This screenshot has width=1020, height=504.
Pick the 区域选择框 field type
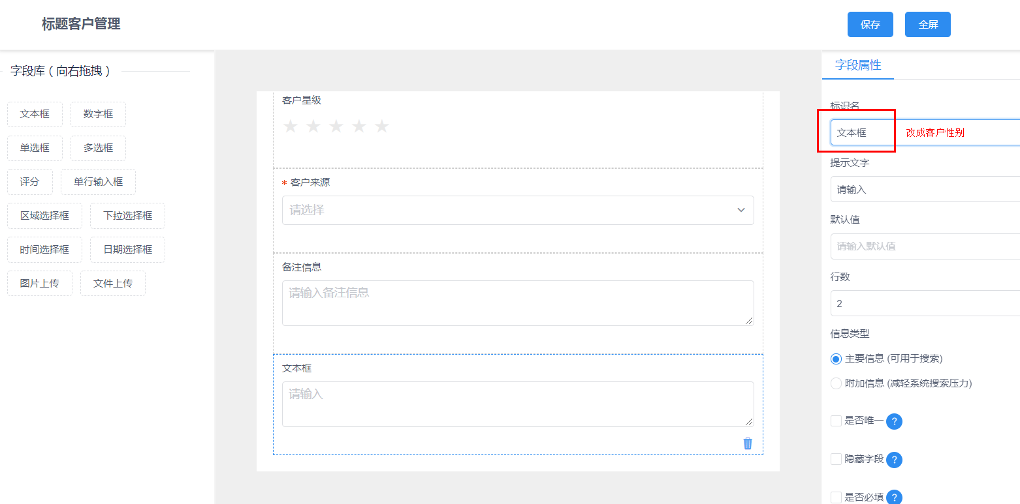44,216
